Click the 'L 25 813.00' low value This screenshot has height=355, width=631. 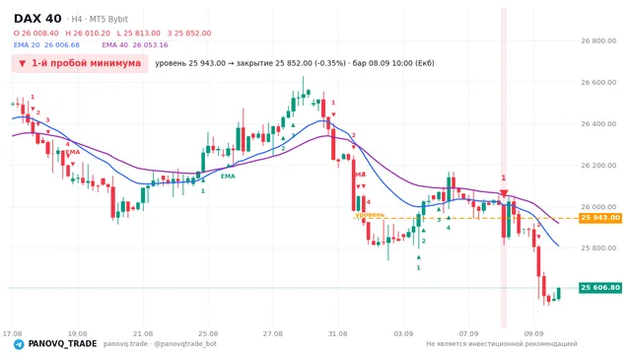point(139,33)
